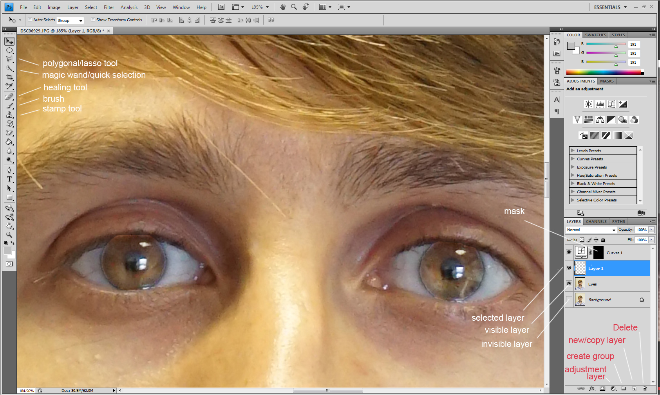Select the Blur tool
The height and width of the screenshot is (395, 660).
[9, 151]
